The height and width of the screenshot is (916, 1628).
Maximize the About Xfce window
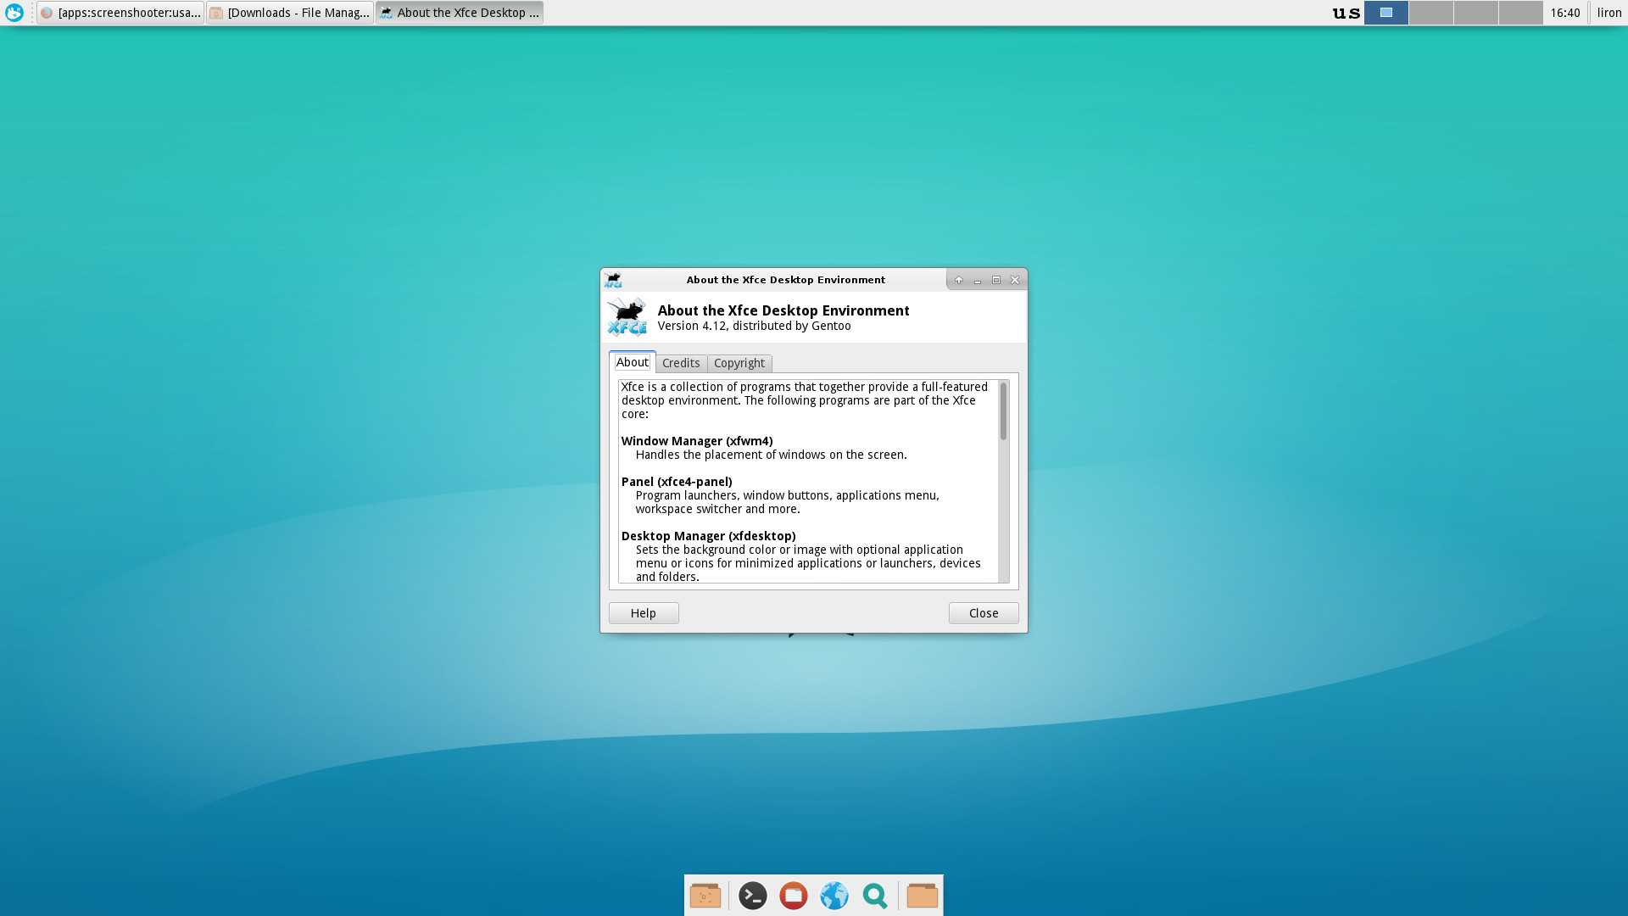pyautogui.click(x=996, y=280)
